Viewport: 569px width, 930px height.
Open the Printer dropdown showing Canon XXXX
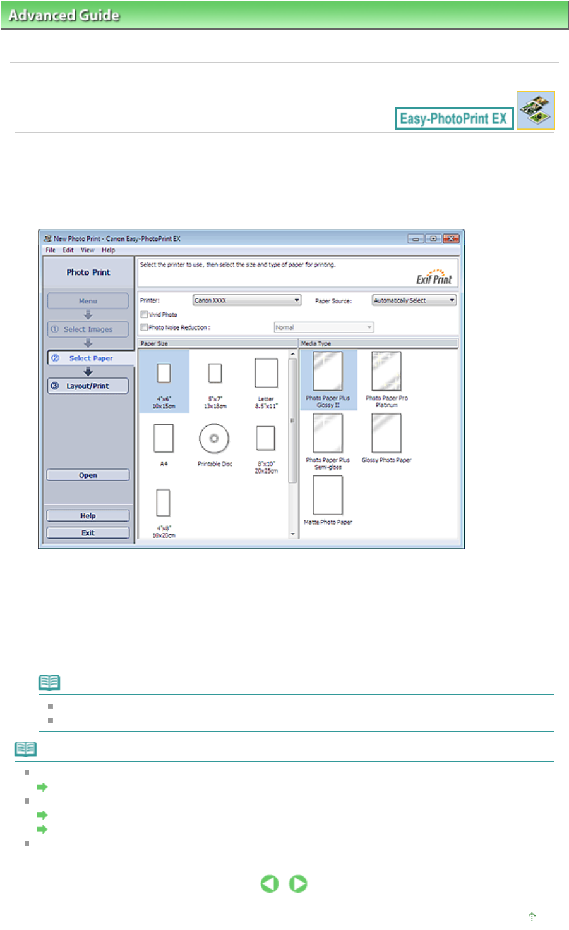(247, 300)
